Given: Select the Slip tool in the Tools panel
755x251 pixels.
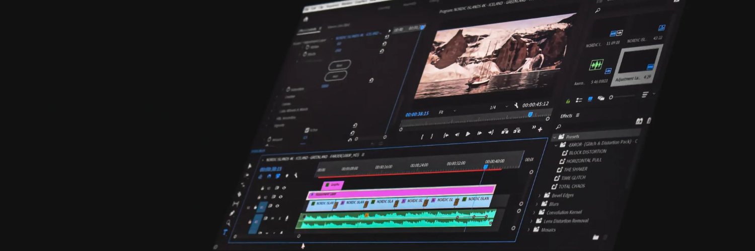Looking at the screenshot, I should pyautogui.click(x=236, y=204).
